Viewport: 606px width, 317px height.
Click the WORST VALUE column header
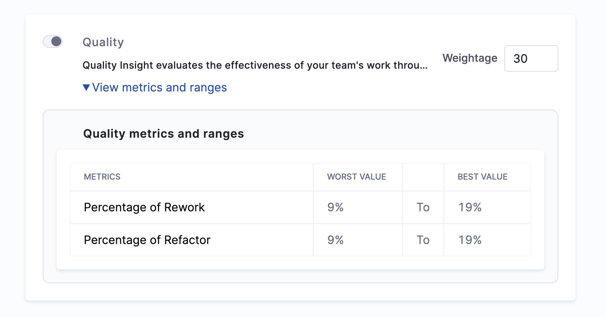coord(356,177)
